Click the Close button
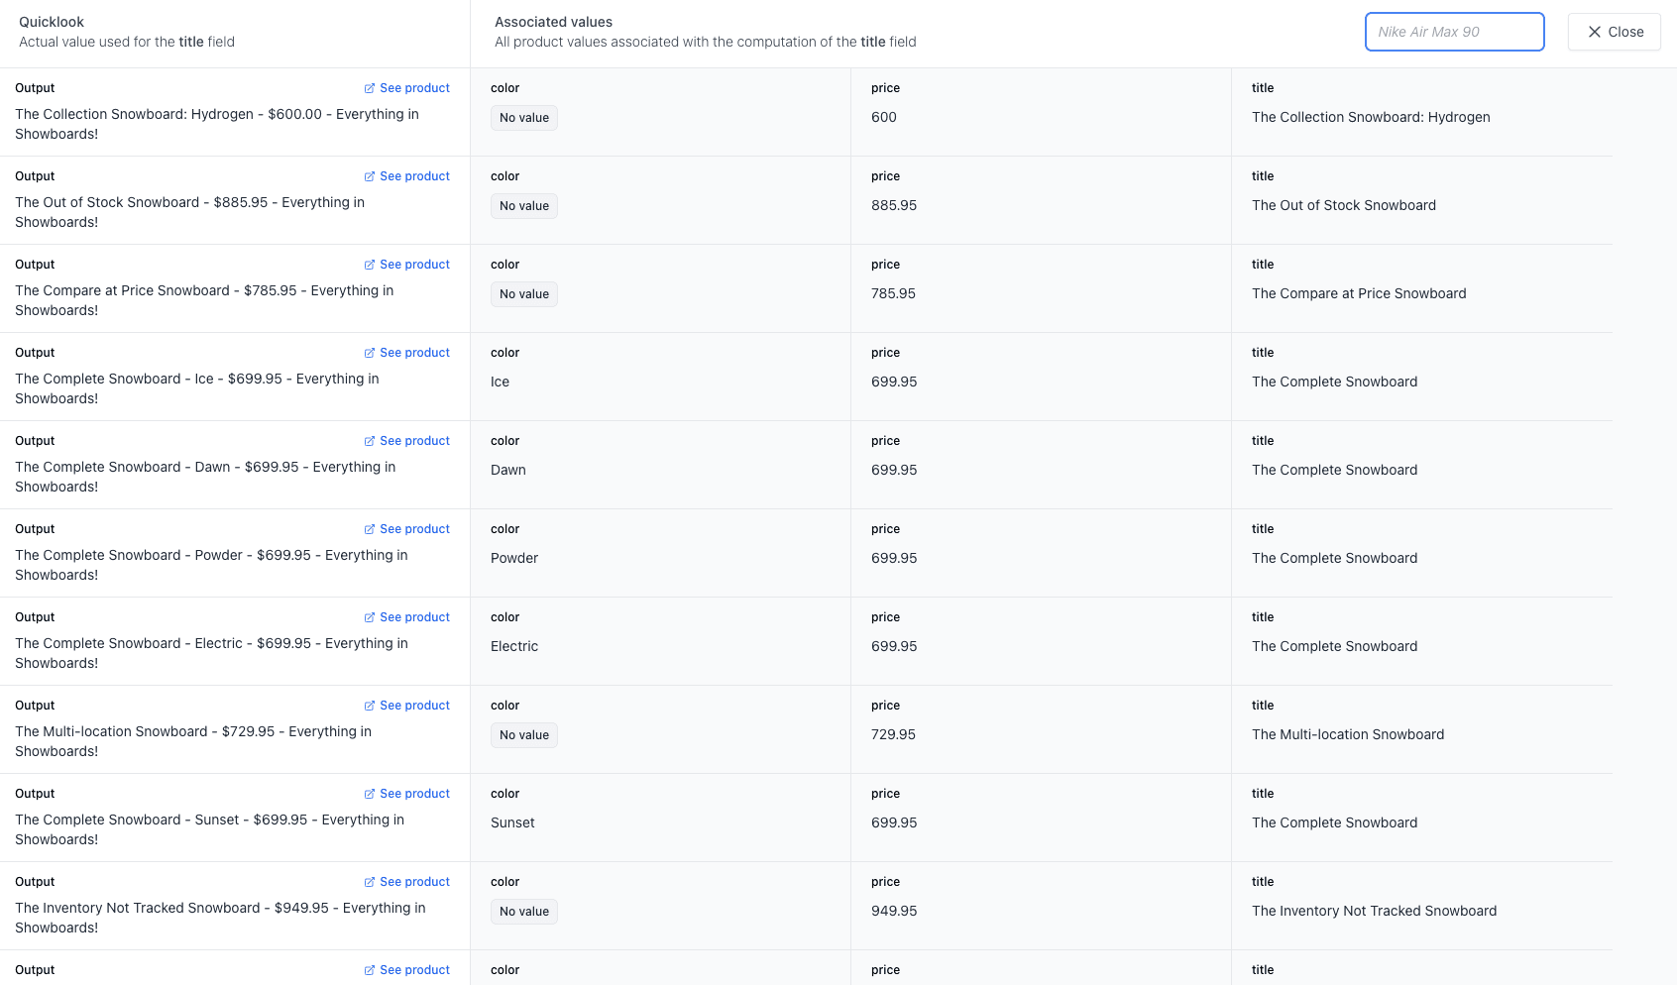Image resolution: width=1677 pixels, height=985 pixels. click(x=1614, y=31)
